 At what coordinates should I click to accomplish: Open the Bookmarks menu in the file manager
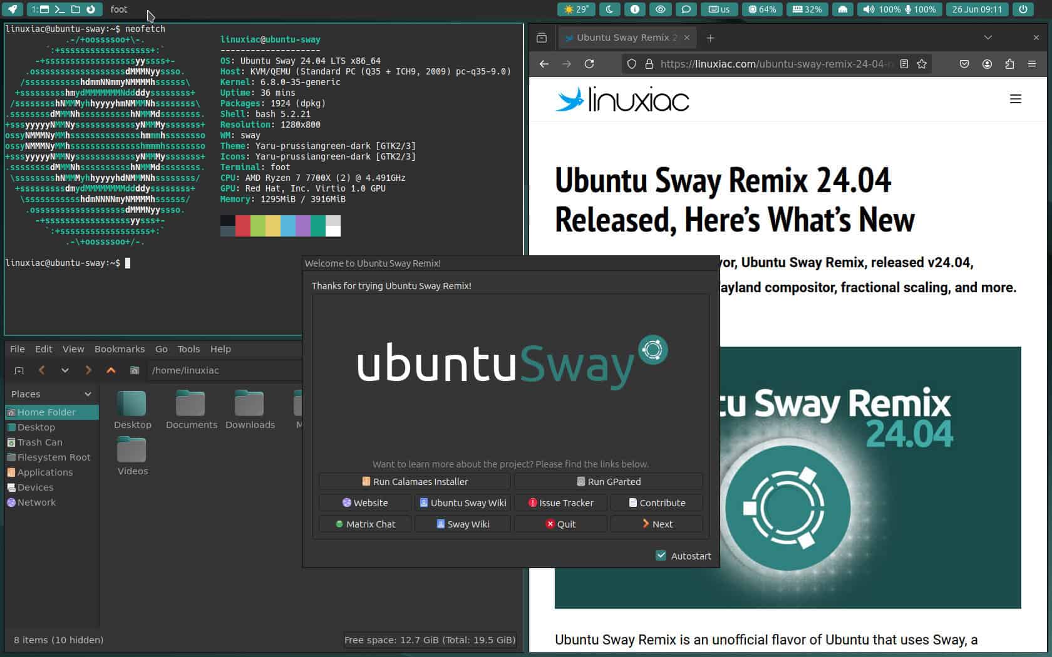[x=119, y=349]
